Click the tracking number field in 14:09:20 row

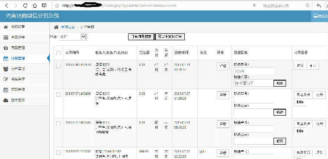click(254, 100)
